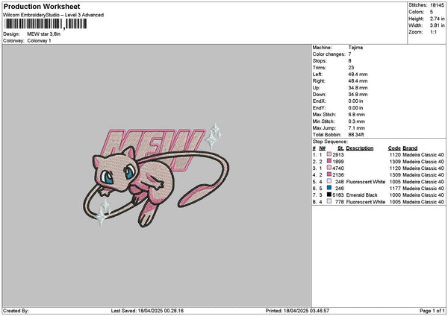Viewport: 448px width, 316px height.
Task: Click the sparkle stars near the MEW text
Action: (x=214, y=136)
